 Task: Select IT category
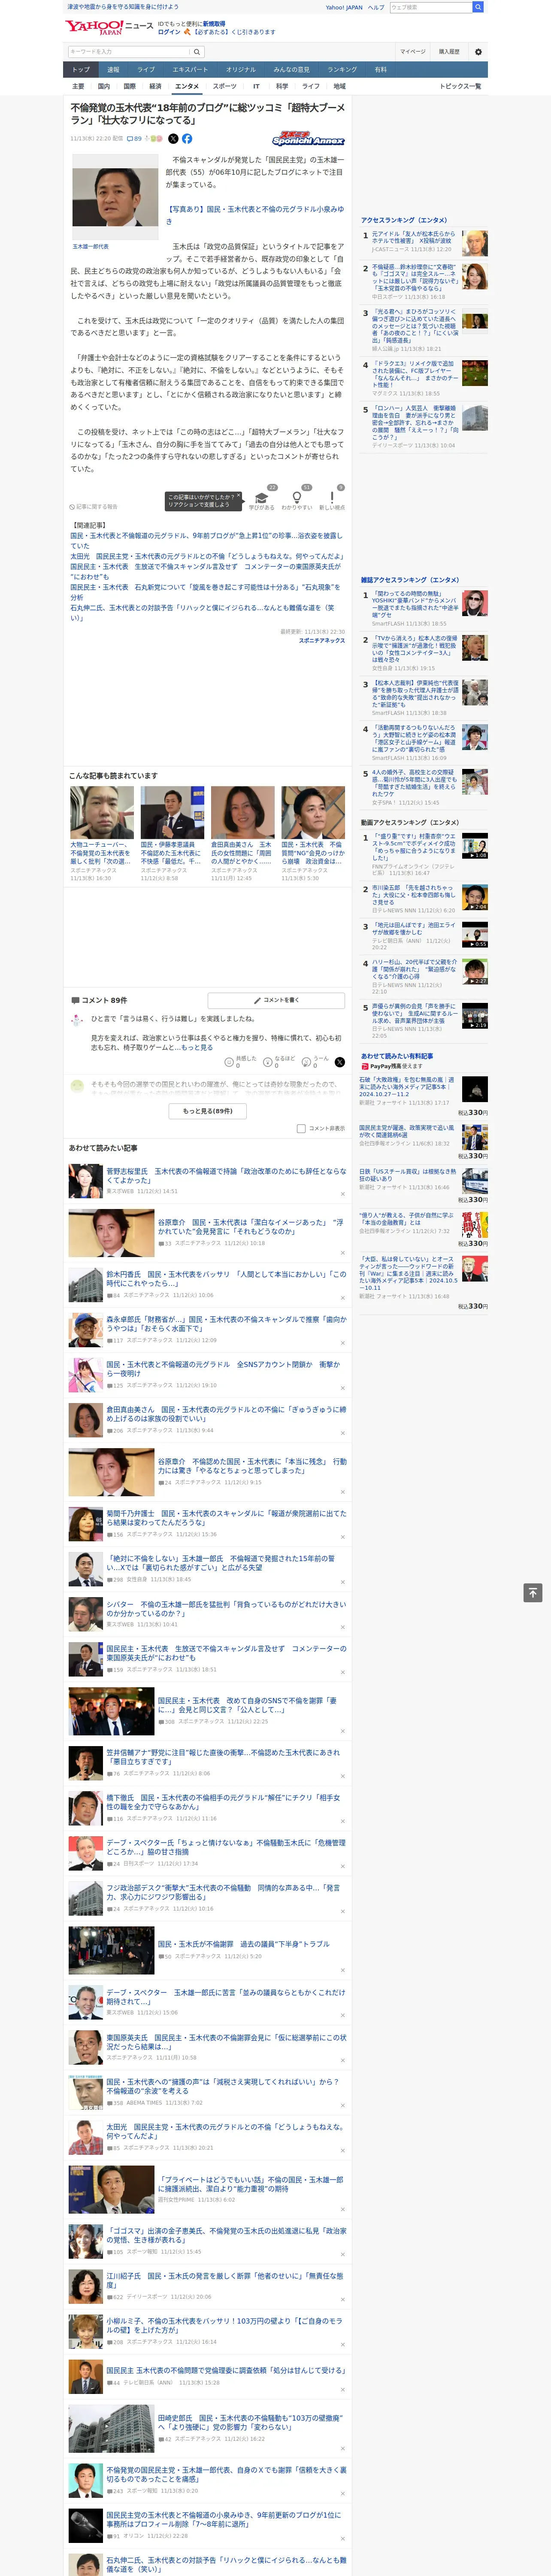pyautogui.click(x=256, y=86)
